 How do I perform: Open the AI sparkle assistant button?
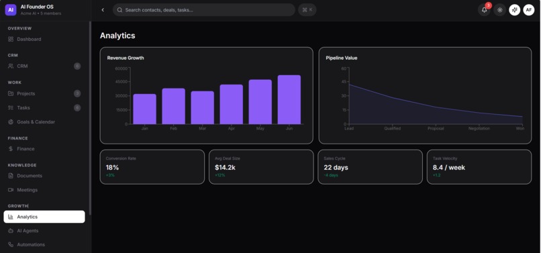coord(514,10)
